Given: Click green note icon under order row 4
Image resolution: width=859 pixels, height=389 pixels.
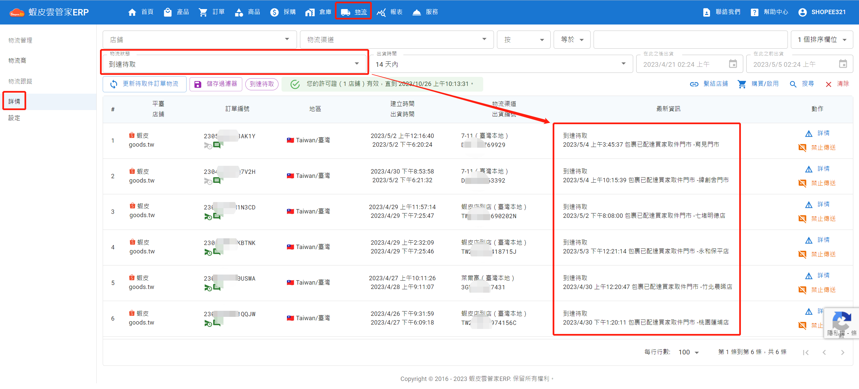Looking at the screenshot, I should click(x=217, y=252).
